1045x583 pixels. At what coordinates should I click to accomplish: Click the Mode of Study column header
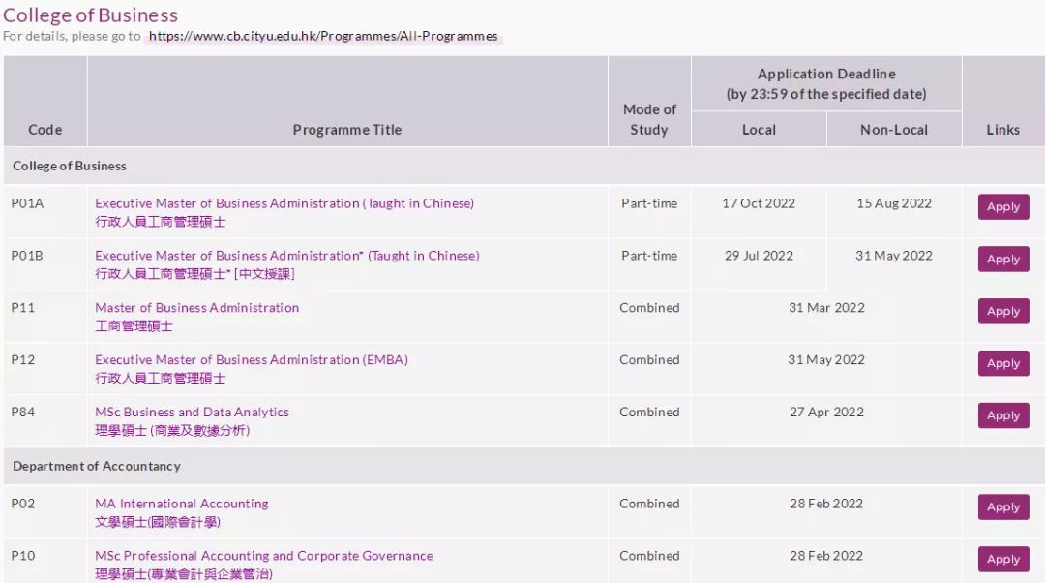649,119
